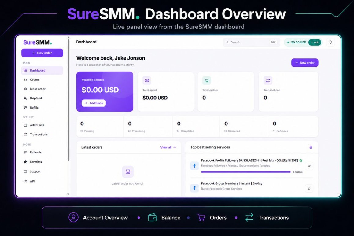Image resolution: width=354 pixels, height=236 pixels.
Task: Click the sidebar scrollbar down arrow
Action: coord(68,194)
